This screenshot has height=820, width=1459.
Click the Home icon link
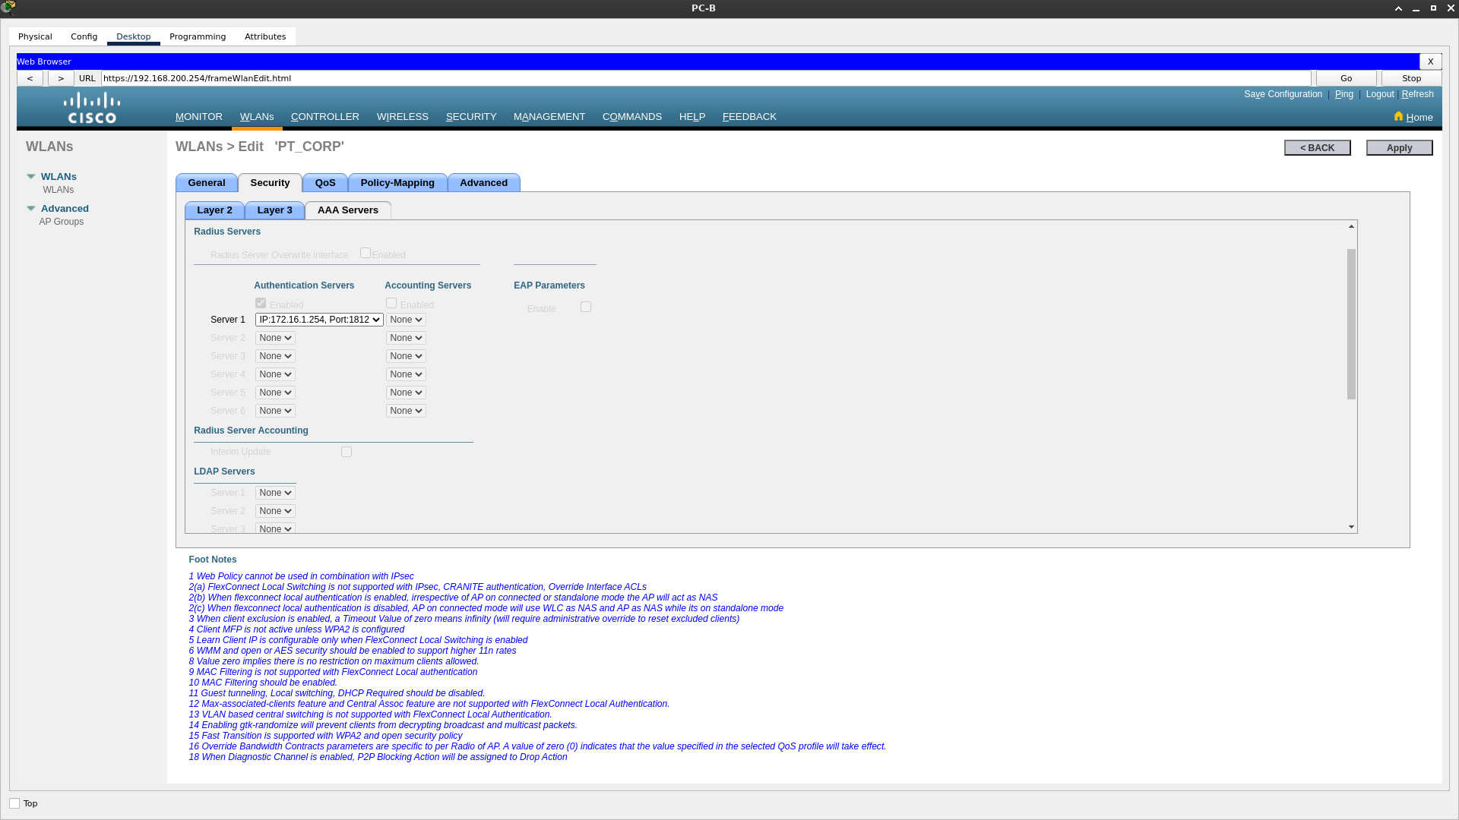pos(1398,116)
